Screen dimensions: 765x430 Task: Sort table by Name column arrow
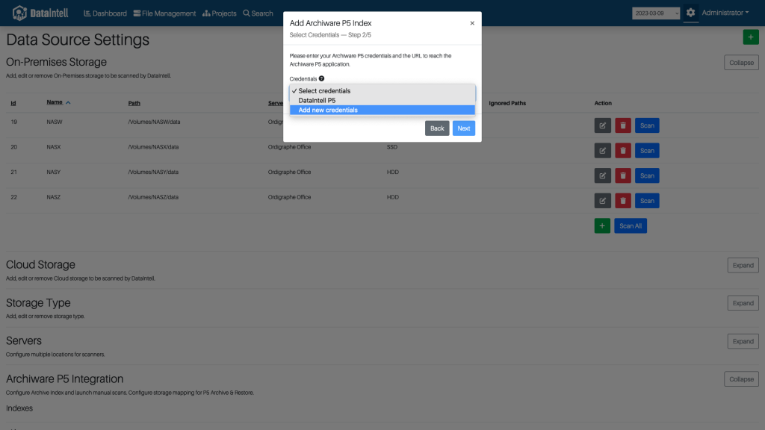tap(68, 102)
